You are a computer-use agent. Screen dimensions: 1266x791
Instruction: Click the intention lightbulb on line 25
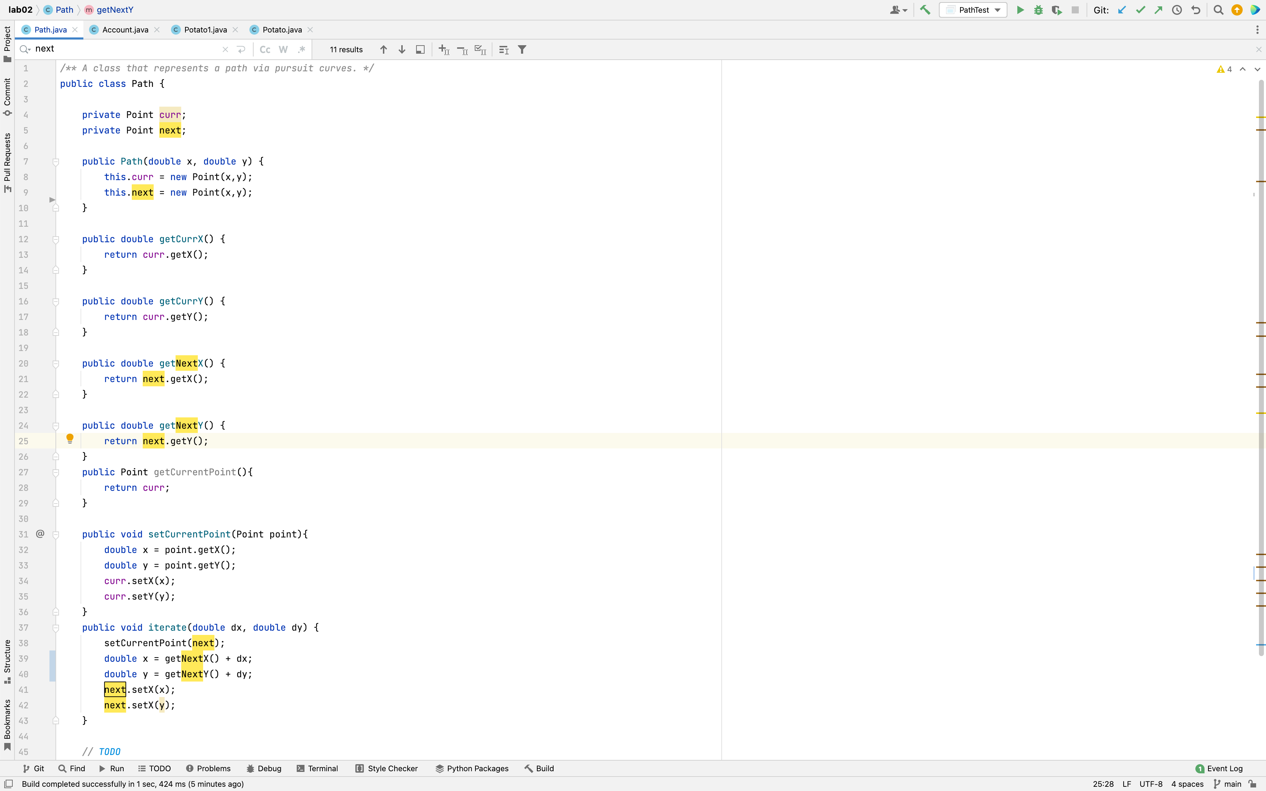pos(70,438)
